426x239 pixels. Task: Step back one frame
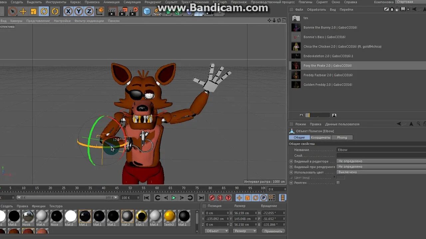(x=166, y=198)
